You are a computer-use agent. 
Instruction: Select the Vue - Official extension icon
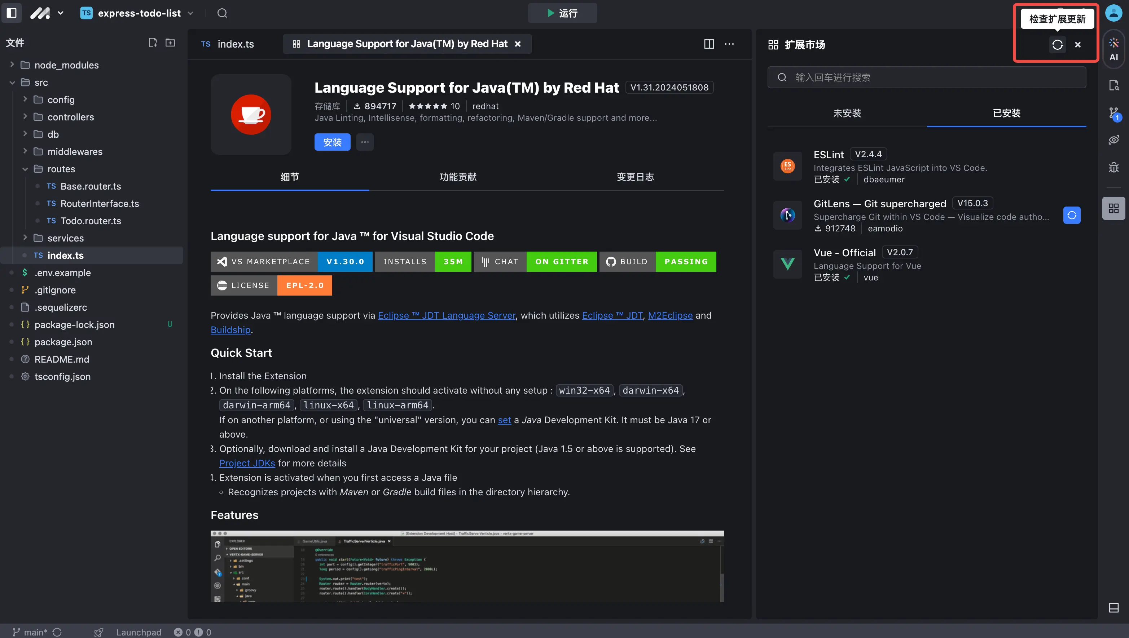788,264
